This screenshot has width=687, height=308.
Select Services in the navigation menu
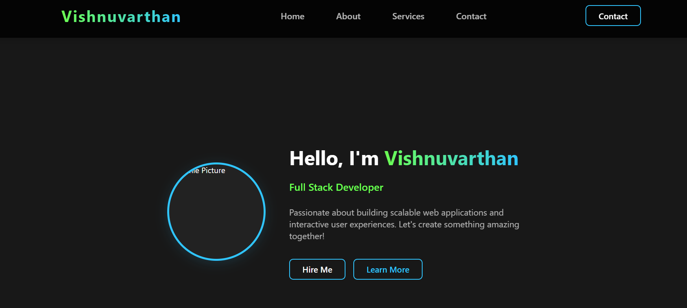[x=408, y=17]
